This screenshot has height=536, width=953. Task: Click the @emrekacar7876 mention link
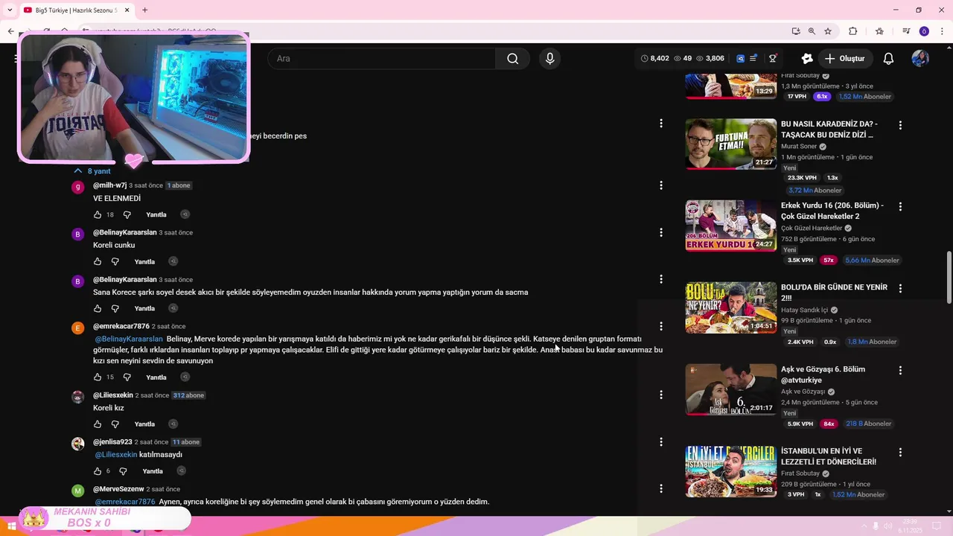(125, 502)
